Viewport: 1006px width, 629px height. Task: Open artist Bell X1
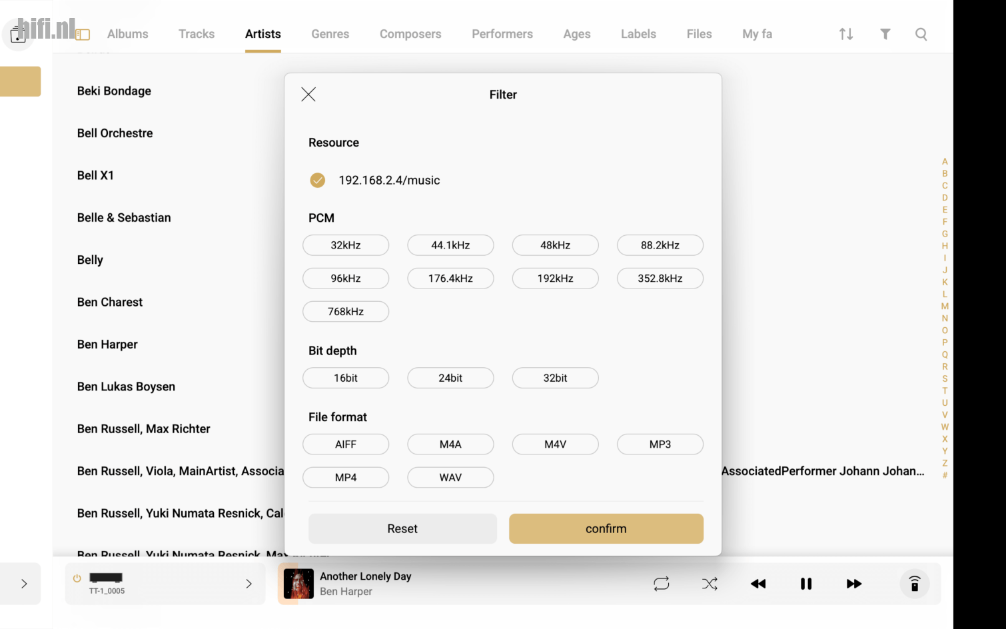tap(95, 175)
